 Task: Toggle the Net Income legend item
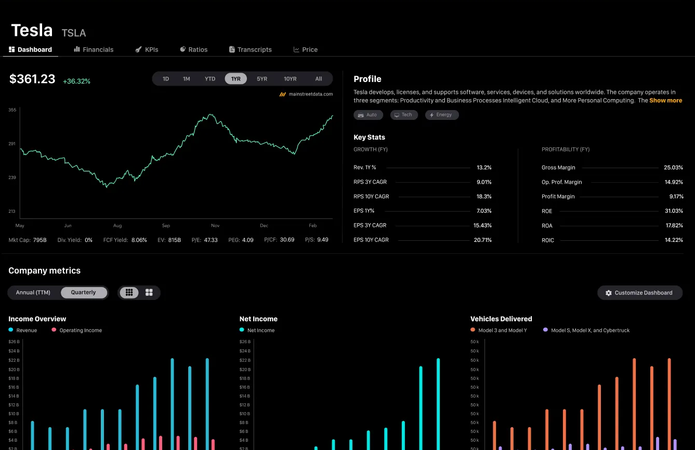tap(256, 330)
